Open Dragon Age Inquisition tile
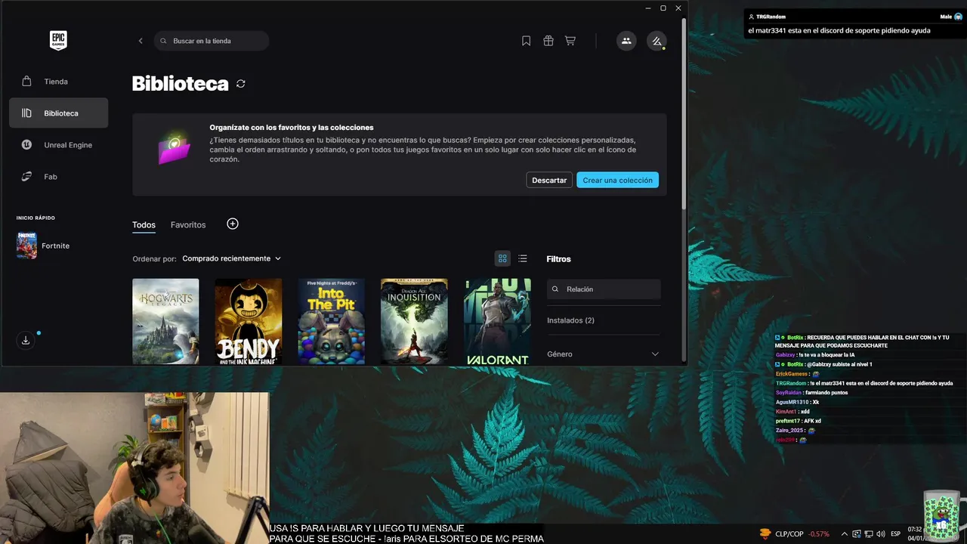The width and height of the screenshot is (967, 544). [414, 322]
